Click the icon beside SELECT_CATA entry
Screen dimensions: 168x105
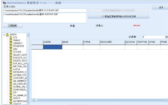[11, 55]
